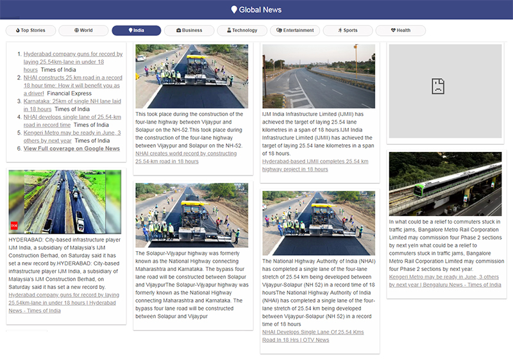Click 'Financial Express' source label

pos(69,94)
